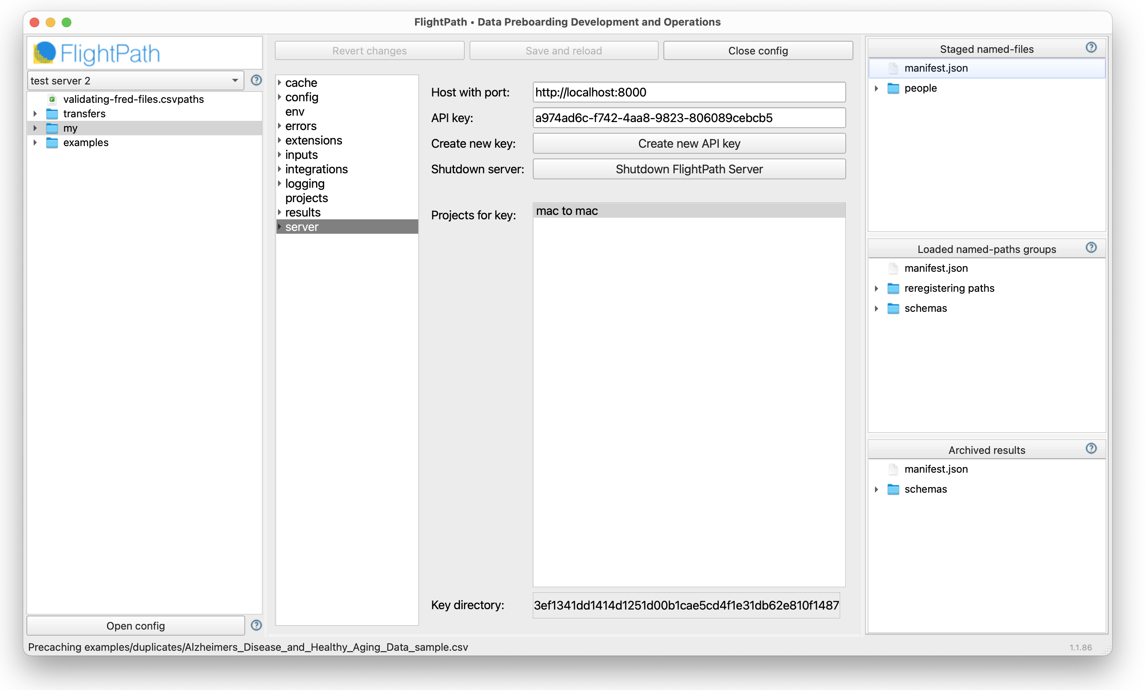Open Loaded named-paths groups help icon
Viewport: 1145px width, 690px height.
[x=1091, y=247]
